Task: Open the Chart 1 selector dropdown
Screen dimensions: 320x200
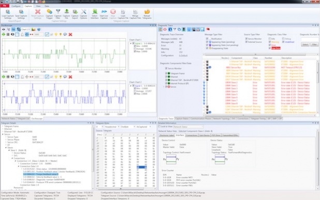Action: (x=25, y=29)
